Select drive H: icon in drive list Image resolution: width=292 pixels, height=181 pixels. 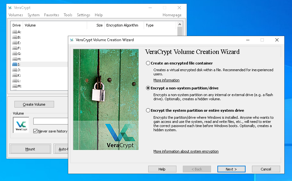(x=15, y=59)
